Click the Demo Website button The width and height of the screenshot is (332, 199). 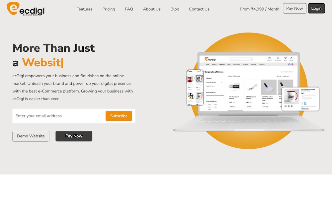pyautogui.click(x=31, y=136)
